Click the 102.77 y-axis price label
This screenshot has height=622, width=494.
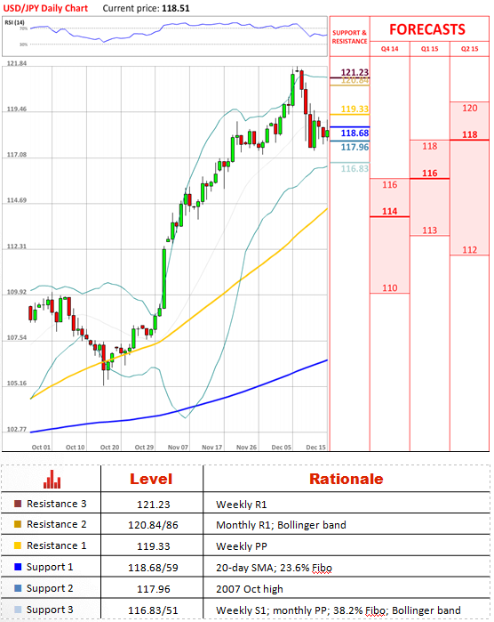[17, 429]
